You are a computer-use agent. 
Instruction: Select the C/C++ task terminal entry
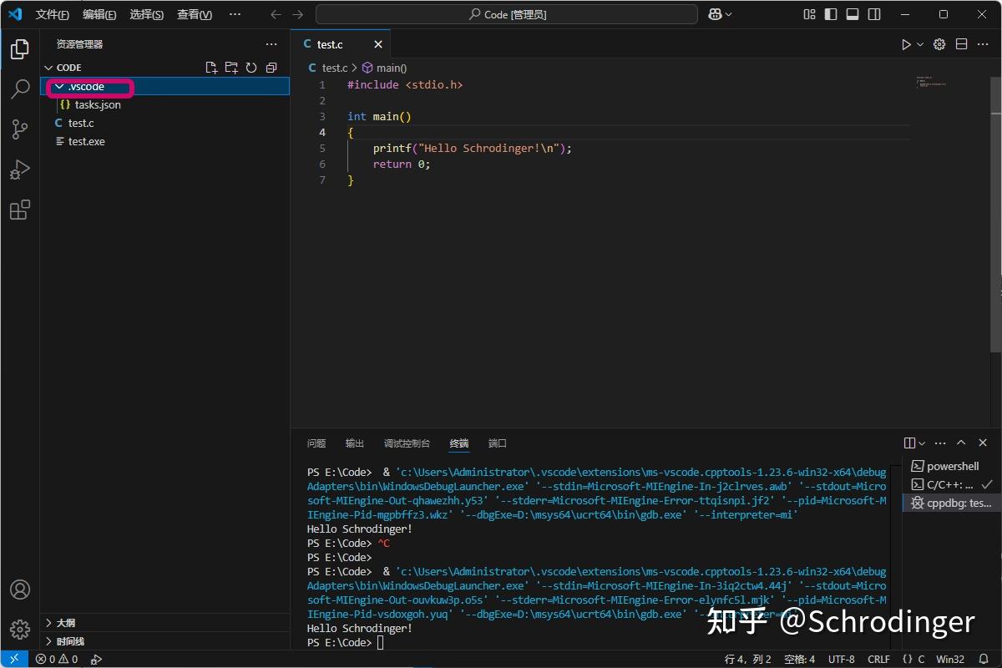952,484
